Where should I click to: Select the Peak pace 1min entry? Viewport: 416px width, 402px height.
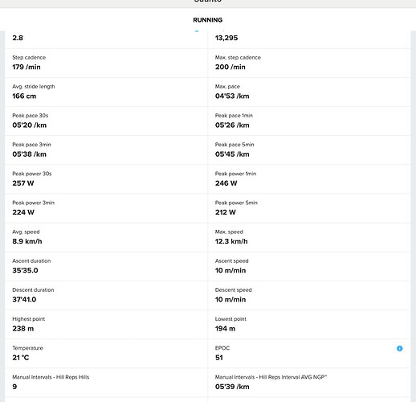(x=309, y=121)
